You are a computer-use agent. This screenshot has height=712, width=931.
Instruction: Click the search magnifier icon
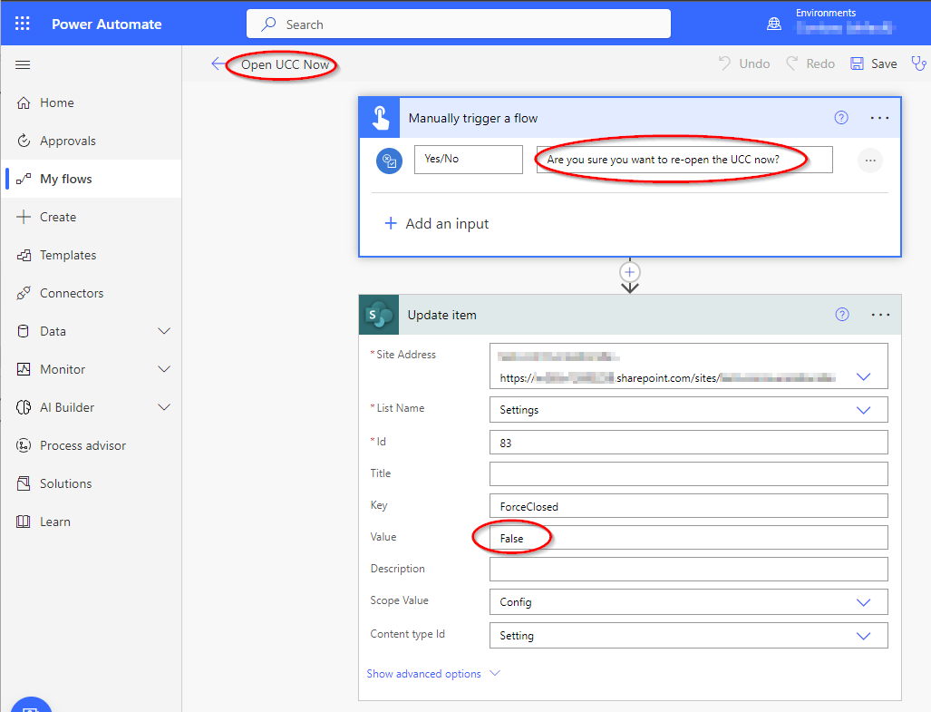point(269,24)
